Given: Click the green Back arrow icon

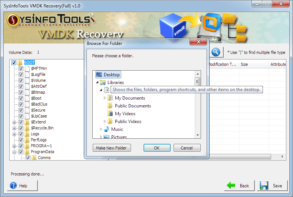Looking at the screenshot, I should tap(231, 185).
